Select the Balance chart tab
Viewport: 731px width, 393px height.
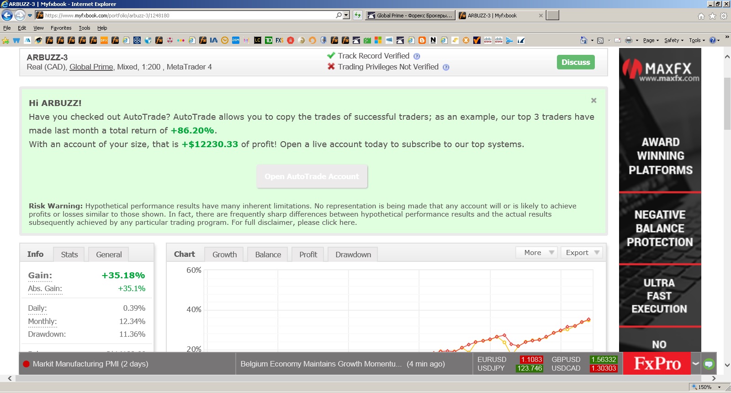coord(268,255)
